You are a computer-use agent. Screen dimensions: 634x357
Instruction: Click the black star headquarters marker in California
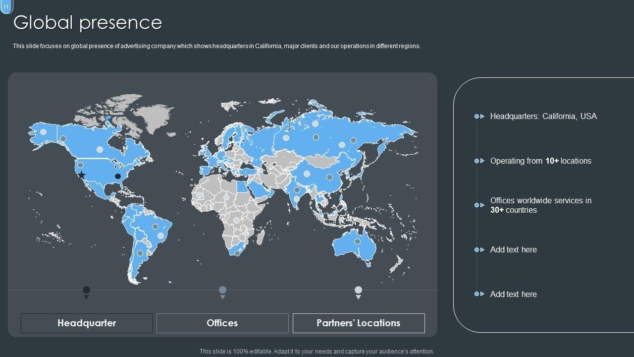(82, 175)
